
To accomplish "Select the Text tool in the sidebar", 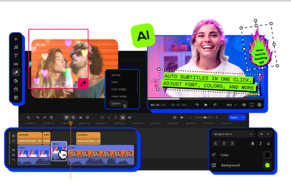I will pyautogui.click(x=16, y=56).
